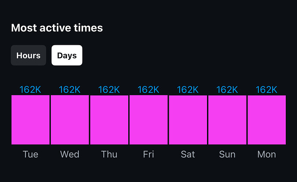Click the Sat day label
Screen dimensions: 297x182
pos(188,154)
